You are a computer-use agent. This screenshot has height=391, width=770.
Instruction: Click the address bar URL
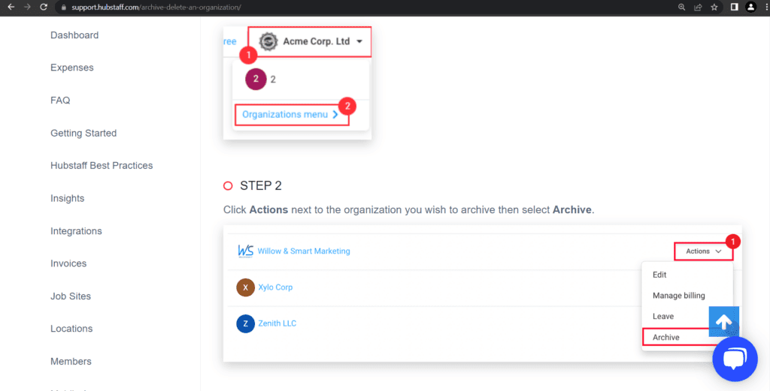(x=156, y=8)
